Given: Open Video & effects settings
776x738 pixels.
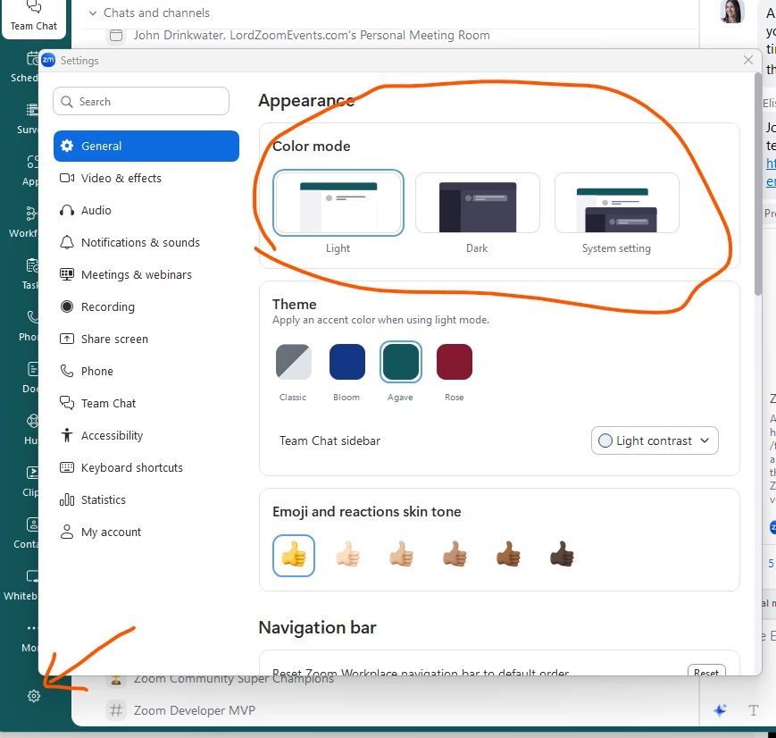Looking at the screenshot, I should click(x=146, y=179).
